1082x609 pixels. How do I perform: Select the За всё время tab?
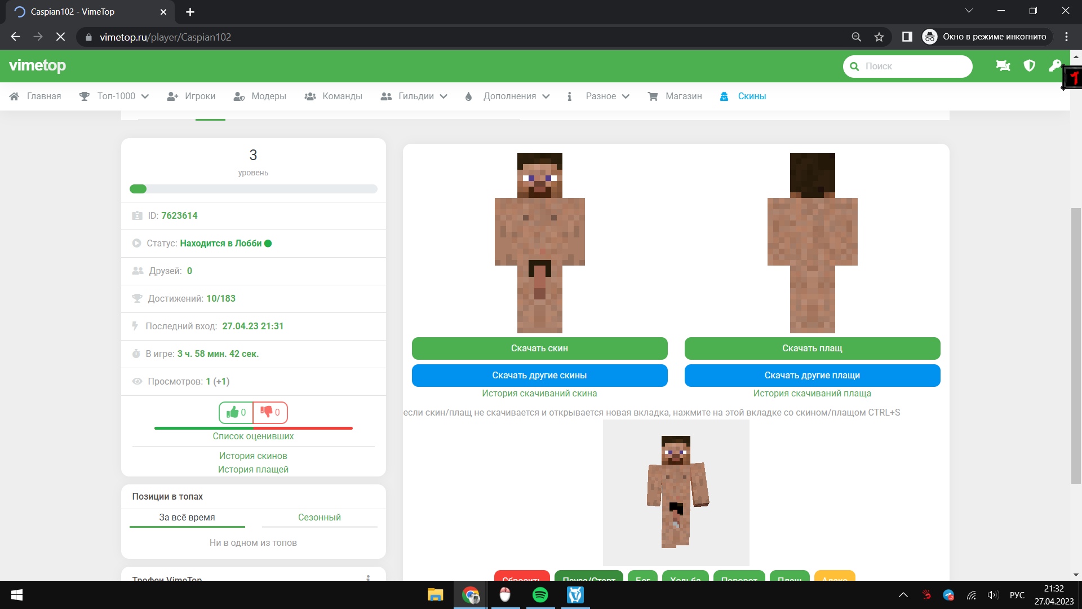(187, 517)
